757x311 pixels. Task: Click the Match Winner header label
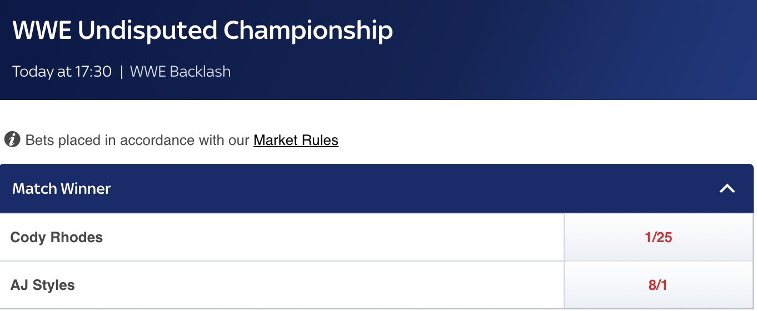pos(62,188)
